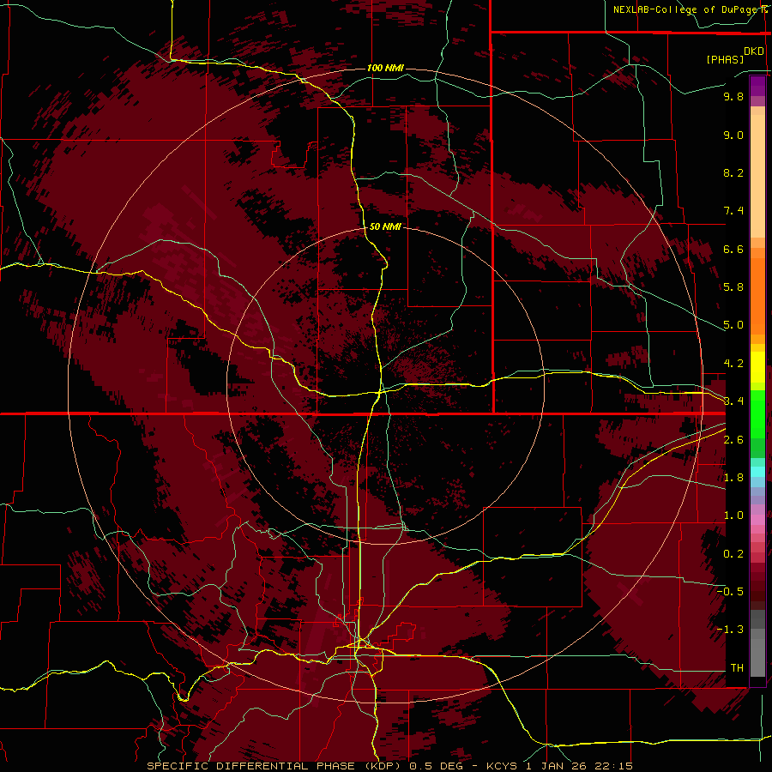Click the 0.2 scale value
Viewport: 772px width, 772px height.
click(x=733, y=554)
